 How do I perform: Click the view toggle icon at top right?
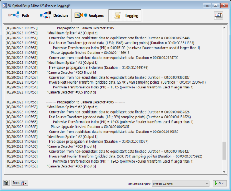click(x=219, y=15)
